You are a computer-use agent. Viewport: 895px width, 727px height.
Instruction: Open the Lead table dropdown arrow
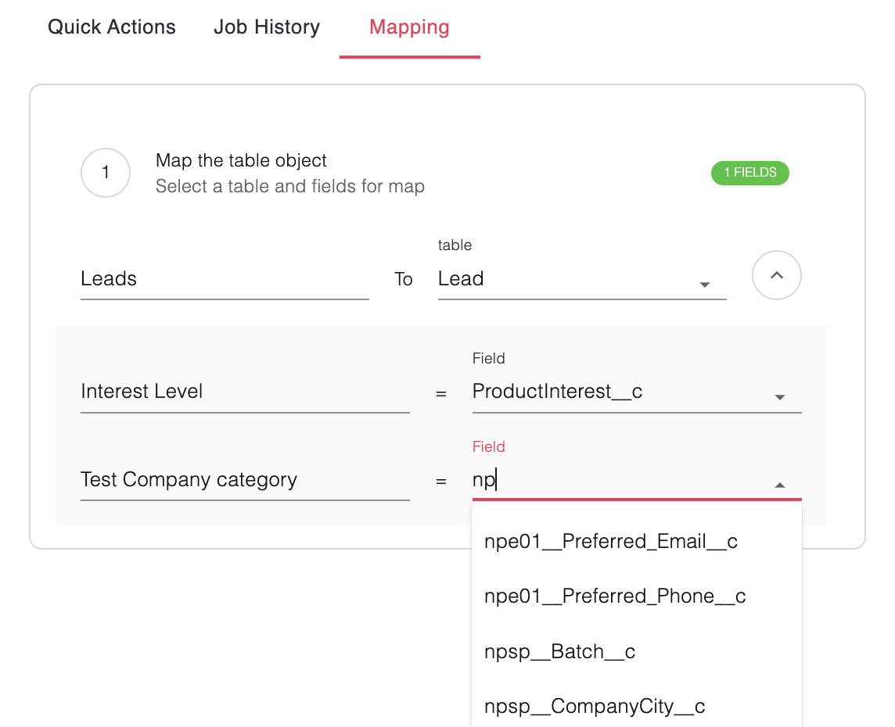(x=704, y=285)
